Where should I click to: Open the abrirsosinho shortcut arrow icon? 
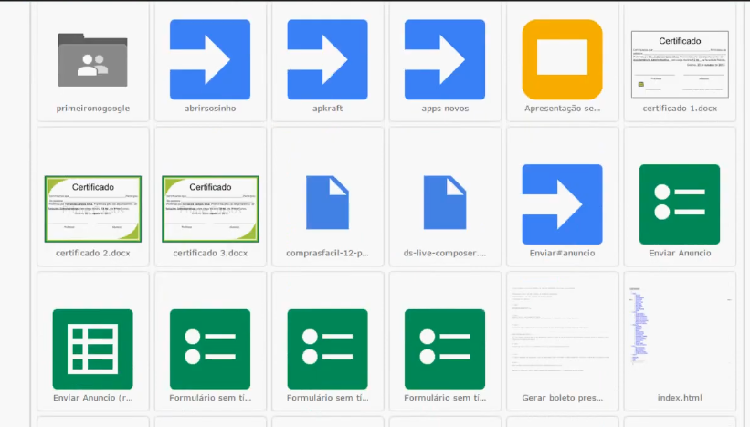click(210, 59)
